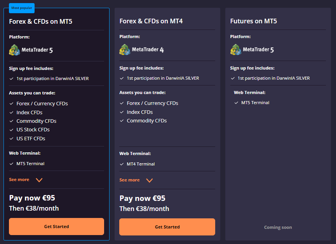Click DarwinIA SILVER participation in Futures card
This screenshot has height=244, width=336.
273,78
